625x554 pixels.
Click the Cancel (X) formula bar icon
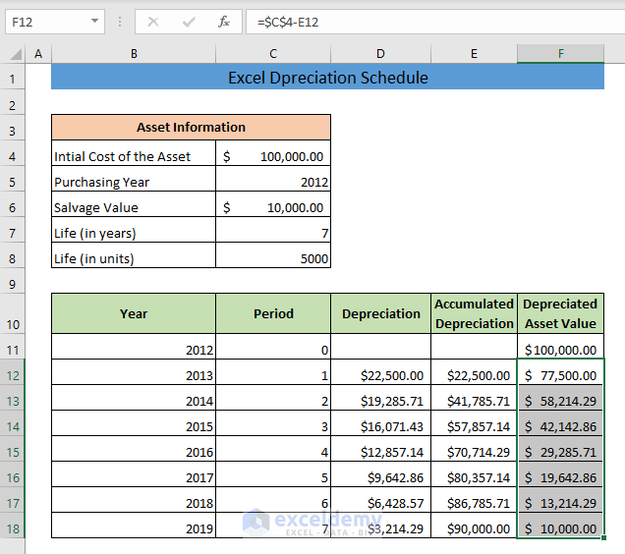coord(153,21)
